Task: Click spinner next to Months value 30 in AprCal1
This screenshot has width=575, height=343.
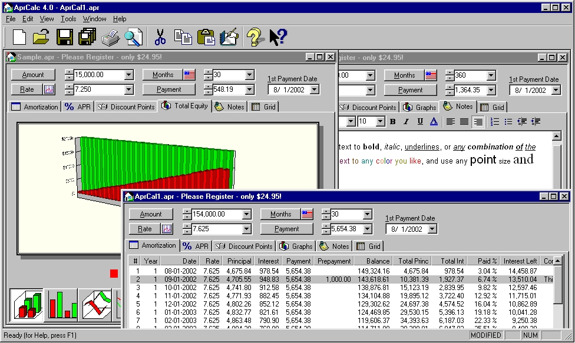Action: click(x=326, y=215)
